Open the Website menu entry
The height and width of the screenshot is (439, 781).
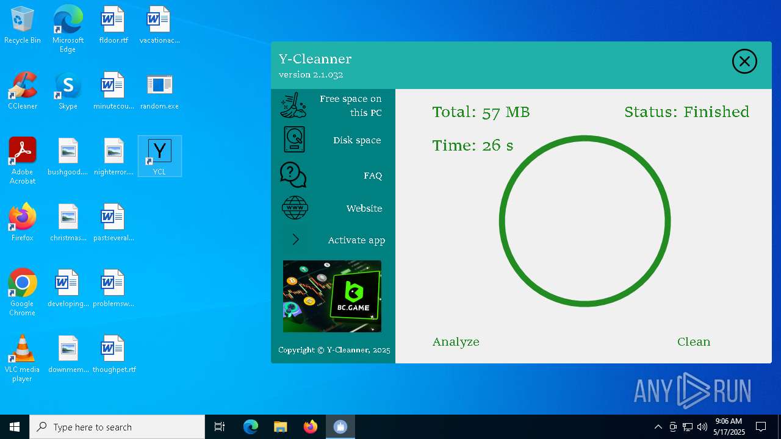click(364, 209)
